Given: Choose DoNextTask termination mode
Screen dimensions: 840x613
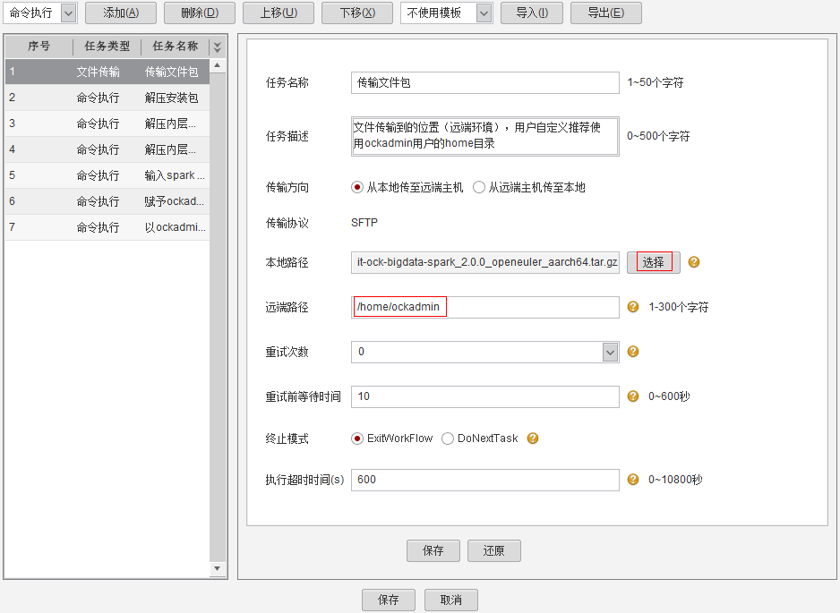Looking at the screenshot, I should pos(448,438).
